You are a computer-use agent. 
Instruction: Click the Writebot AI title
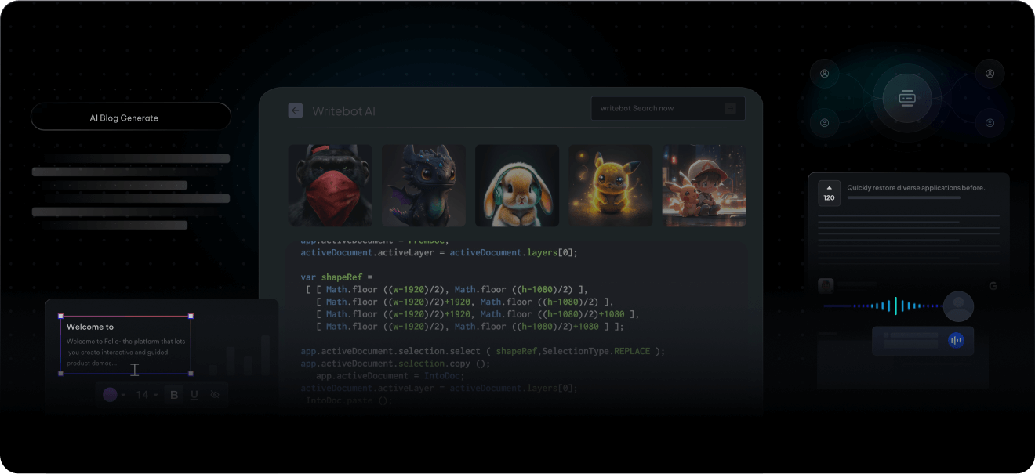(x=343, y=111)
